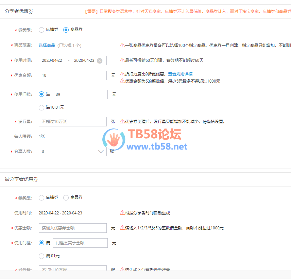Click warning icon next to 一张商品优惠券 hint
The width and height of the screenshot is (291, 279).
(122, 45)
